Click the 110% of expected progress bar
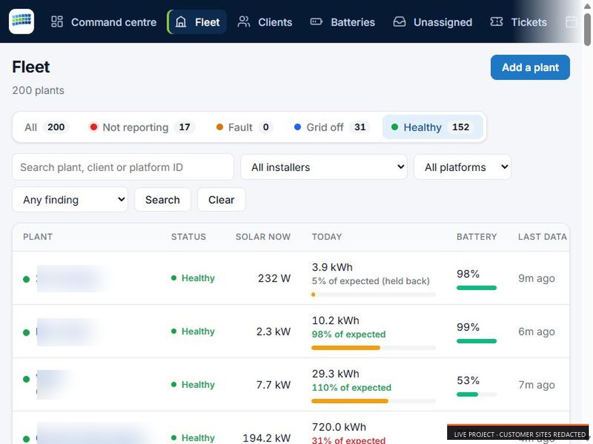 (x=374, y=401)
